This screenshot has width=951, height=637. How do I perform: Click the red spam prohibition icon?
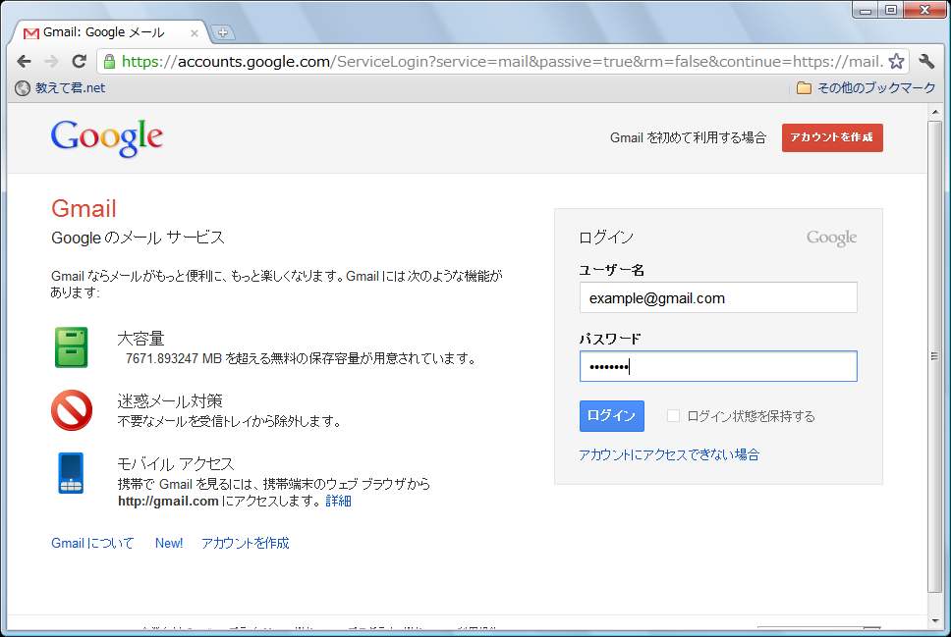(72, 410)
